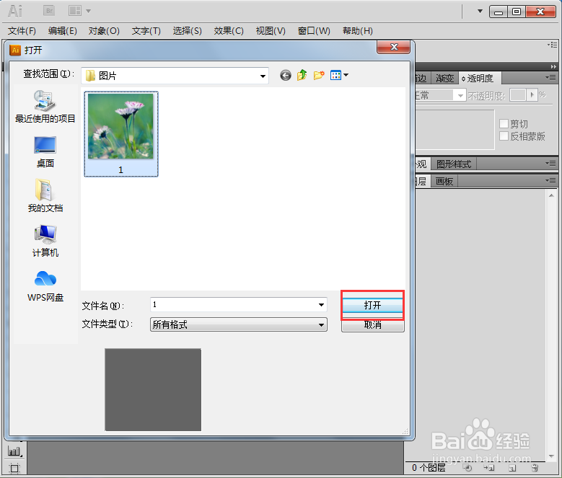Screen dimensions: 562x478
Task: Expand the 文件名 dropdown arrow
Action: [321, 305]
